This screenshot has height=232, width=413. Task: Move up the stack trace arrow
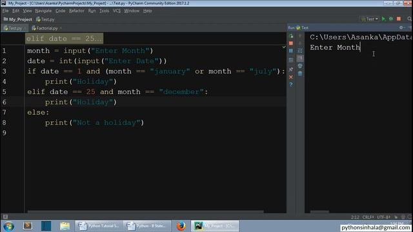pyautogui.click(x=299, y=36)
